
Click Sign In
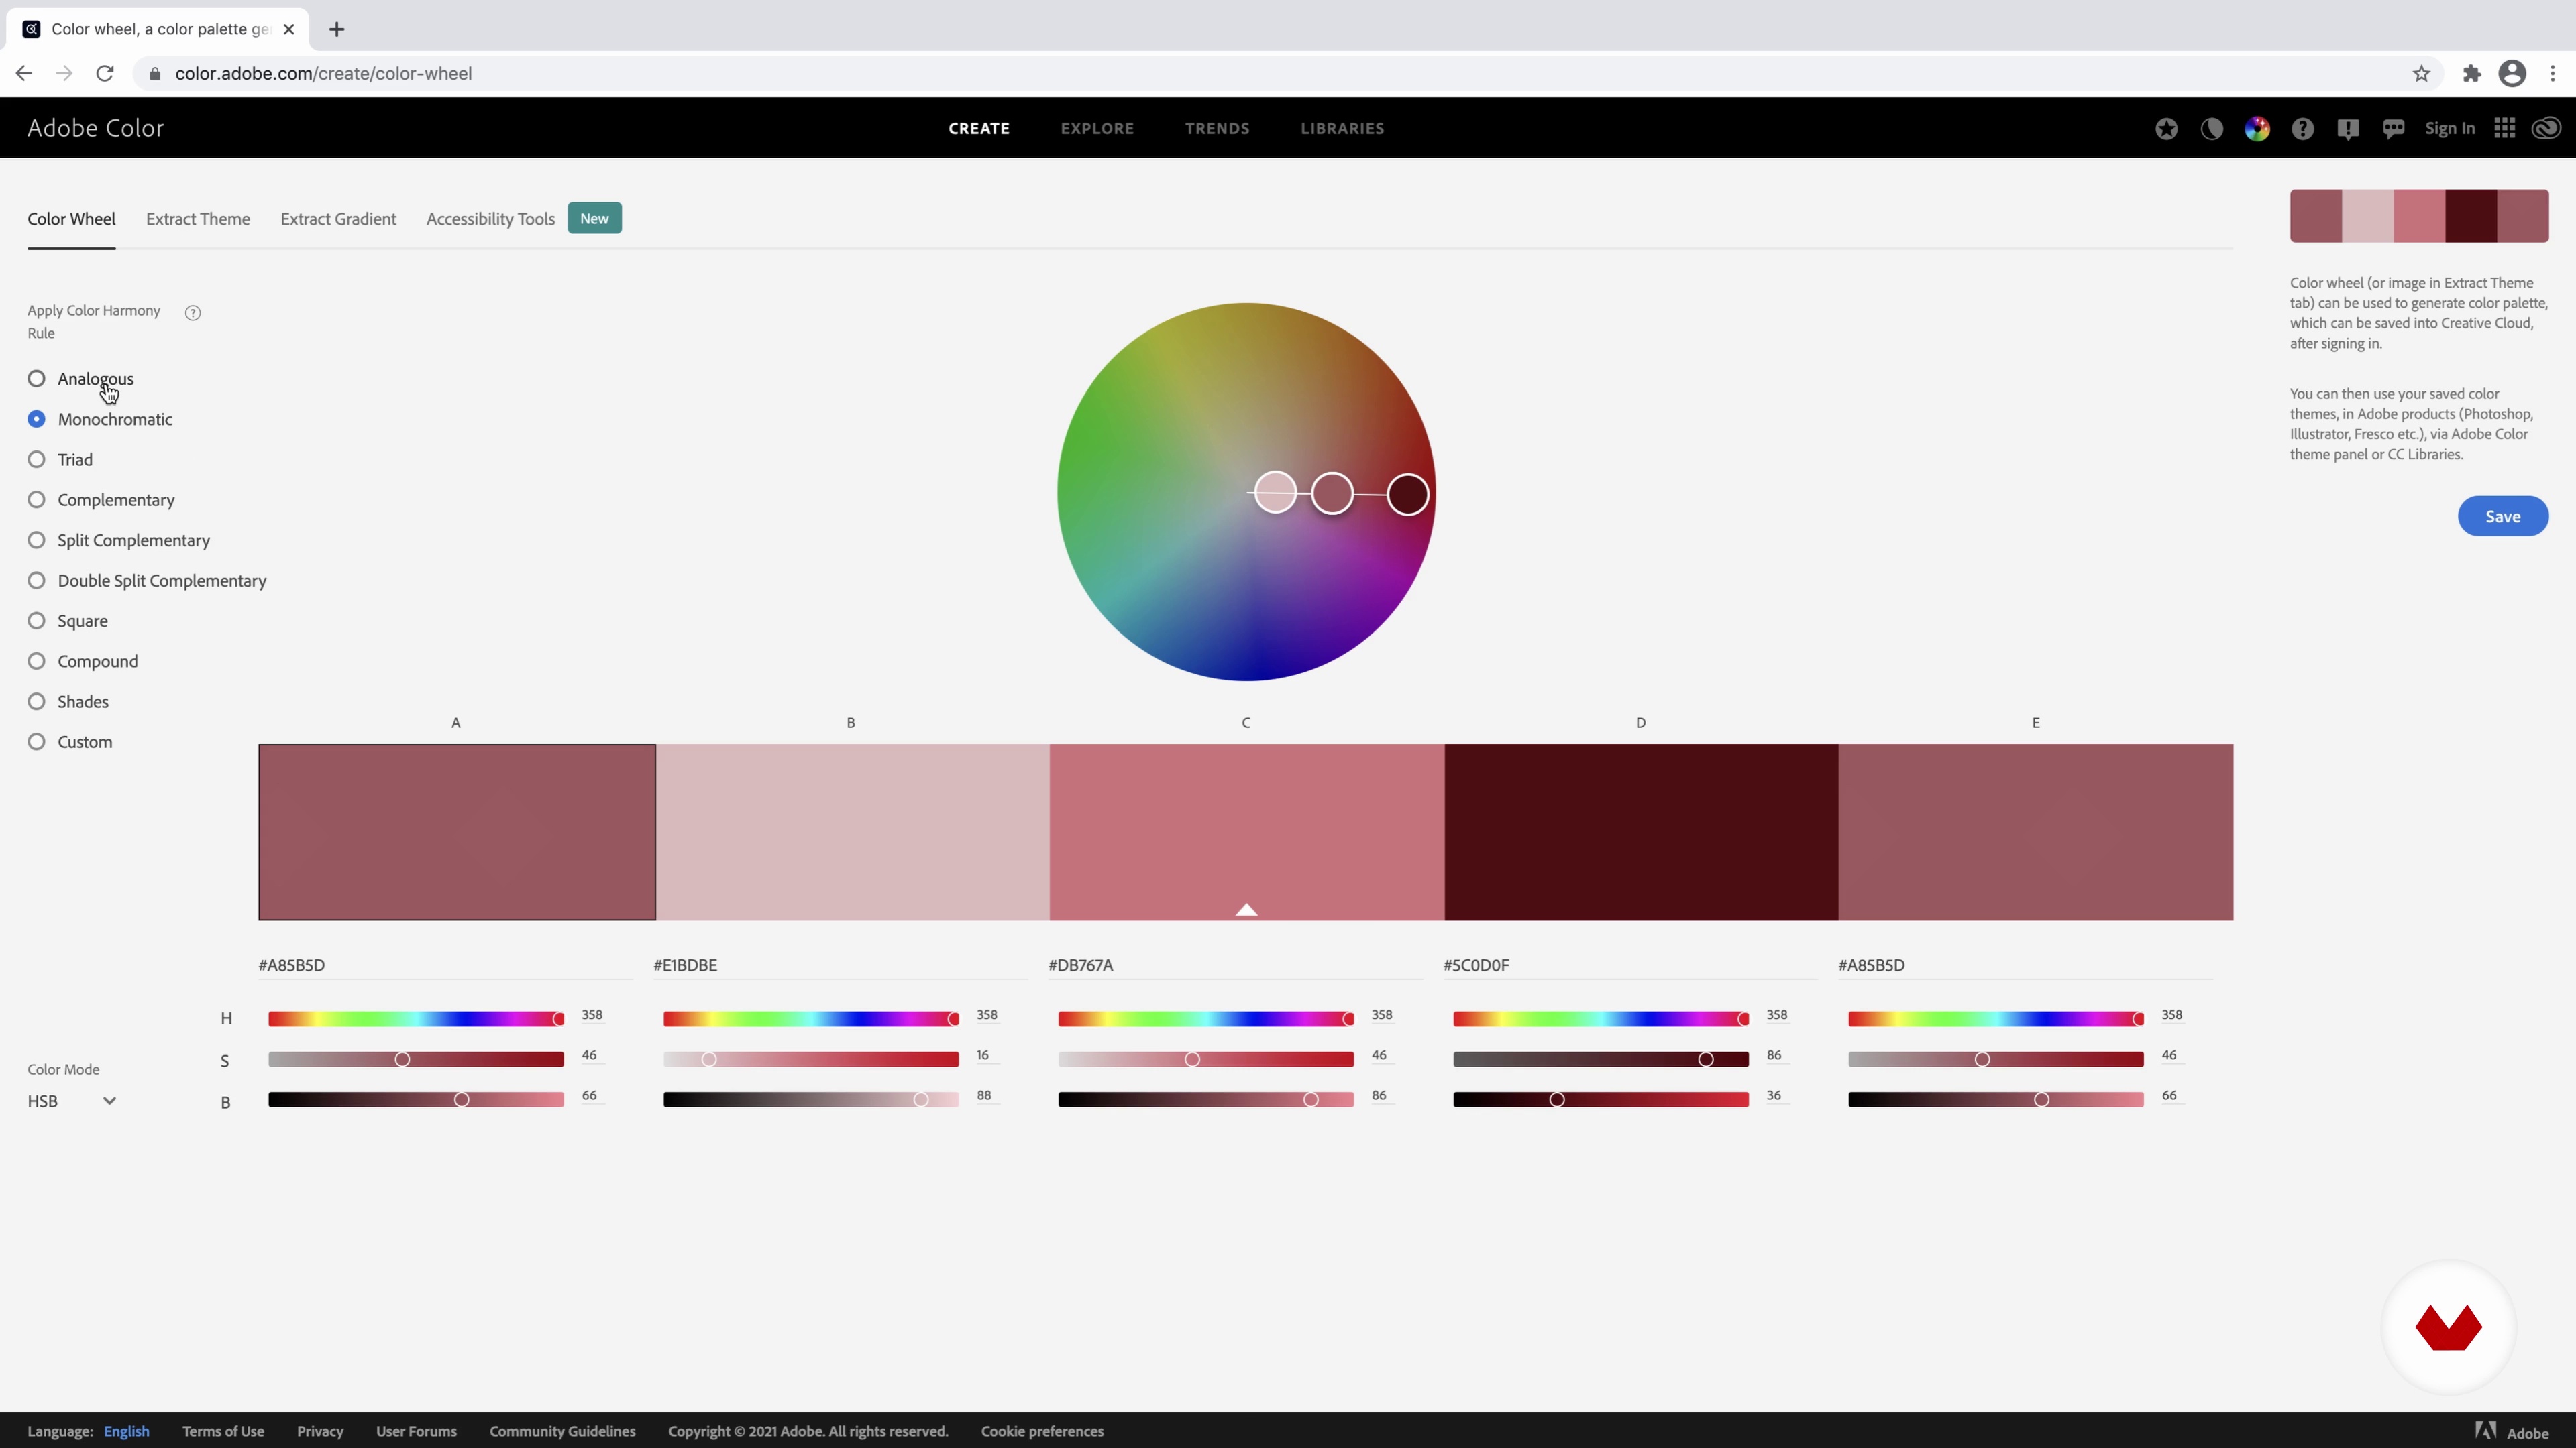point(2449,129)
